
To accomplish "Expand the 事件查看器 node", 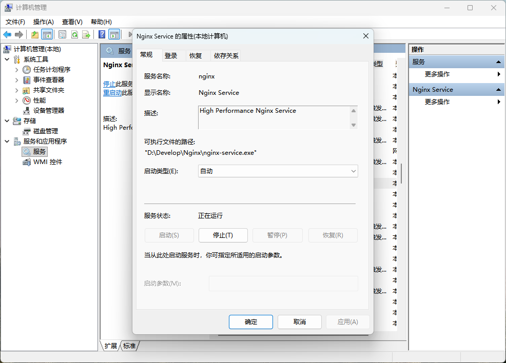I will (17, 80).
